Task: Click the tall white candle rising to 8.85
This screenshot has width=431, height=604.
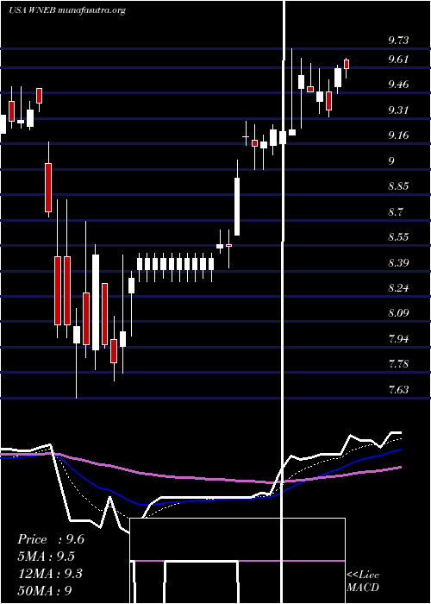Action: click(x=237, y=206)
